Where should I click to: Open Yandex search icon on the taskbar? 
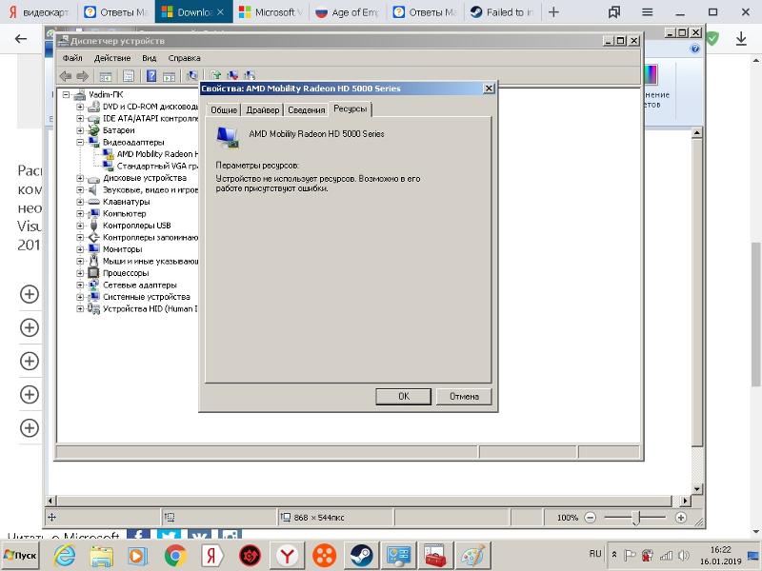pyautogui.click(x=211, y=555)
